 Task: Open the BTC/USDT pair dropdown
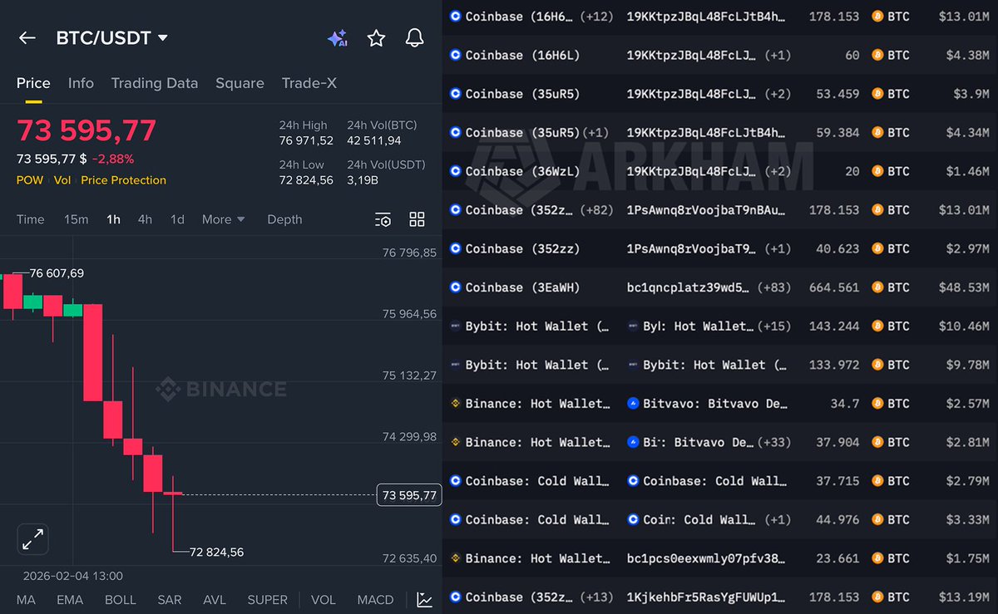pos(111,38)
